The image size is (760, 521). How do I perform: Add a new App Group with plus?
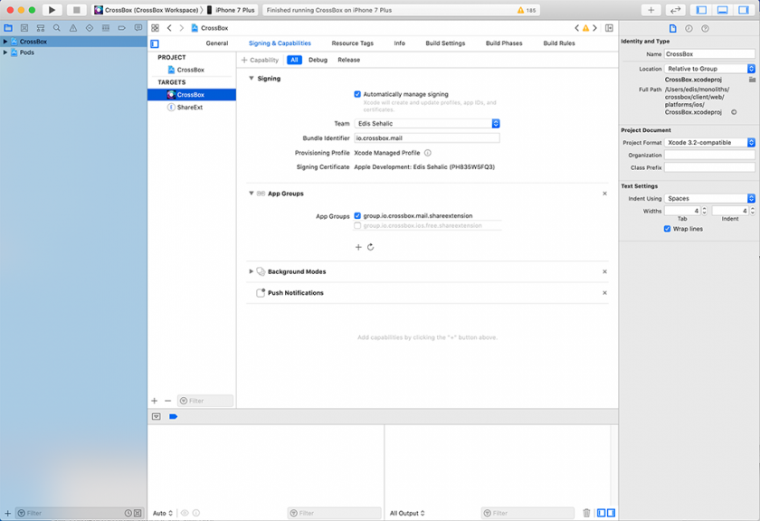pyautogui.click(x=358, y=247)
